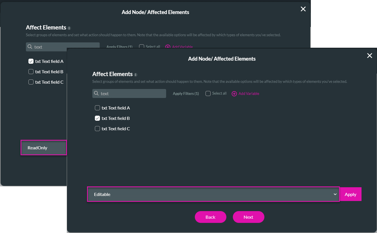
Task: Click the Add Variable plus icon in the background dialog
Action: [168, 47]
